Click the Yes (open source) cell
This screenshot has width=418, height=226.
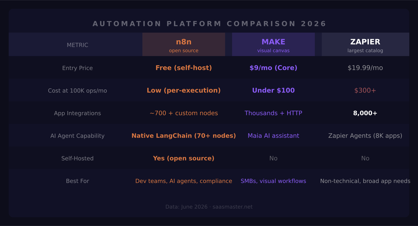coord(184,158)
